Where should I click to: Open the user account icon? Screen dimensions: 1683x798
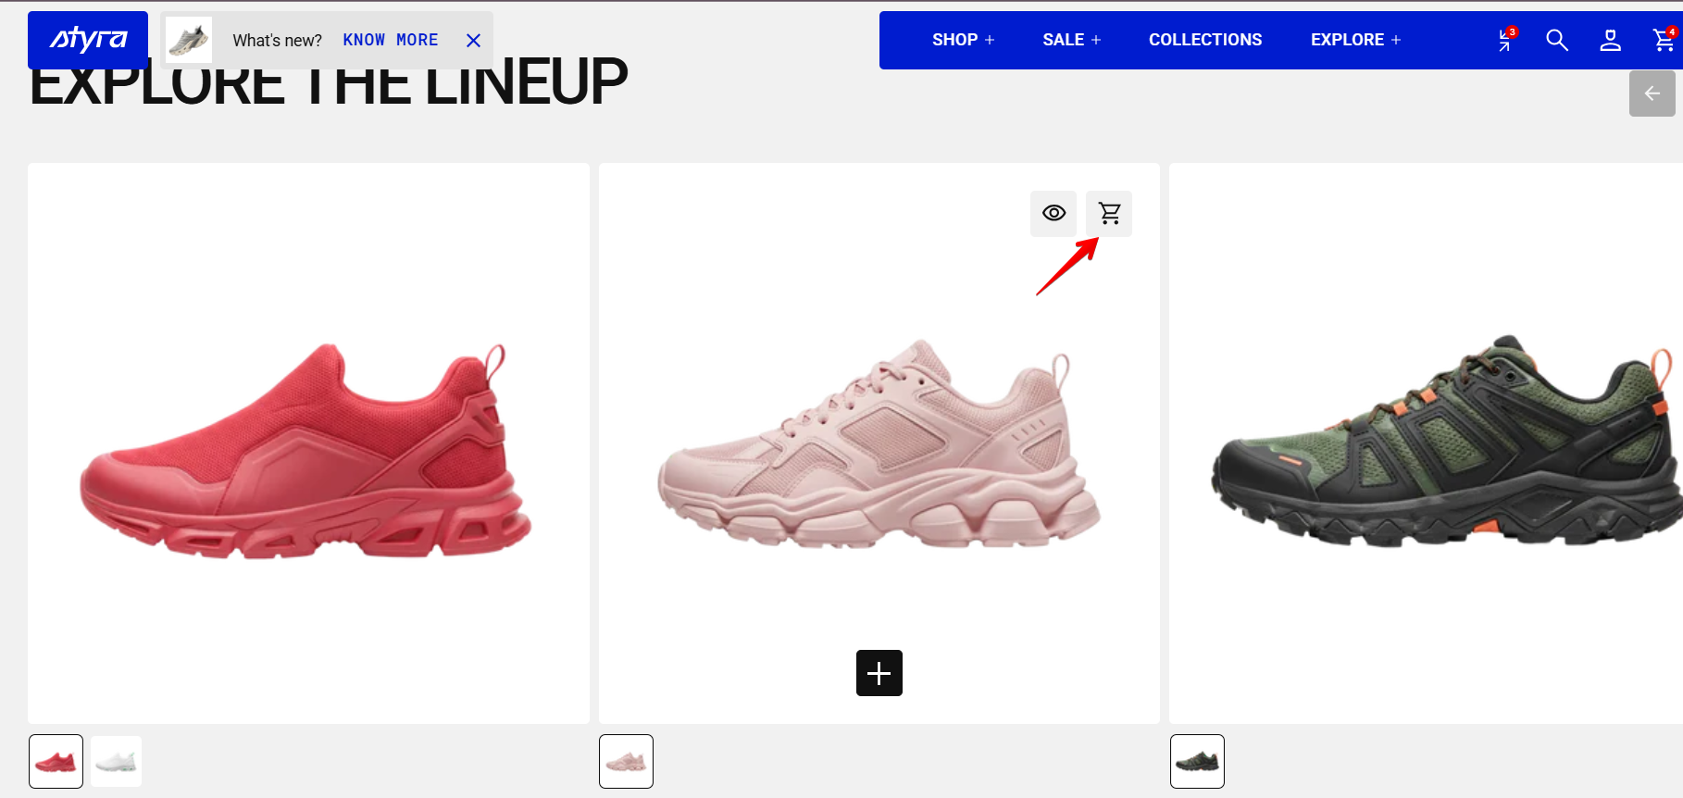1611,40
